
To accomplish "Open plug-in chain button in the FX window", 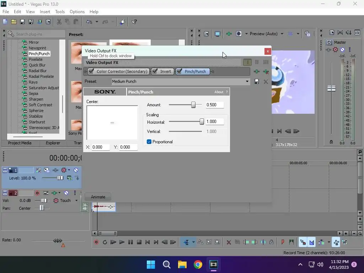I will pos(257,71).
